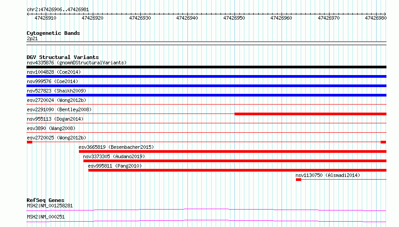Click nsv1004828 (Coe2014) label
The image size is (399, 227).
54,72
